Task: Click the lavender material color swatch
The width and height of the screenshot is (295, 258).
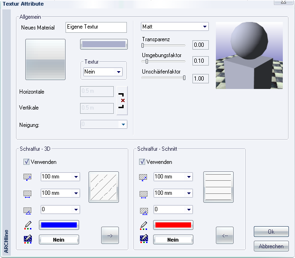Action: pyautogui.click(x=104, y=44)
